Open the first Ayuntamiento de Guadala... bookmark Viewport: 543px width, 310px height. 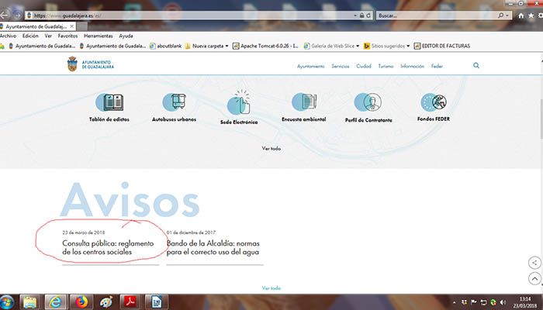42,46
